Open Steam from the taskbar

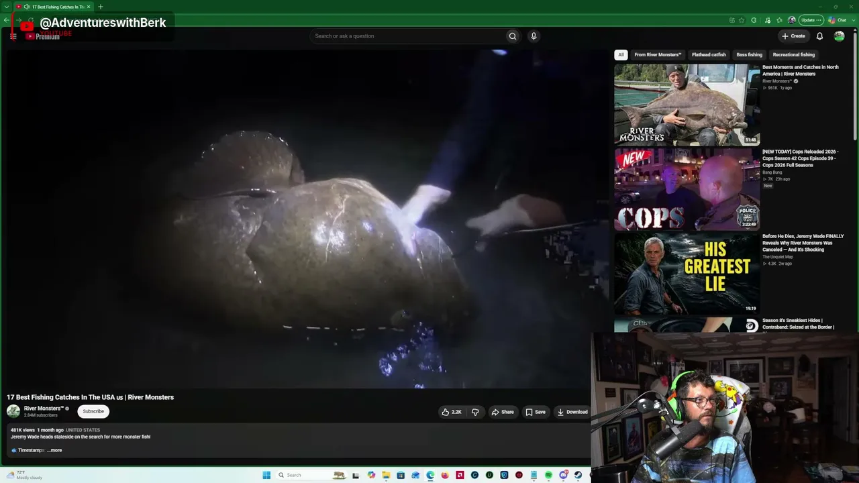578,475
